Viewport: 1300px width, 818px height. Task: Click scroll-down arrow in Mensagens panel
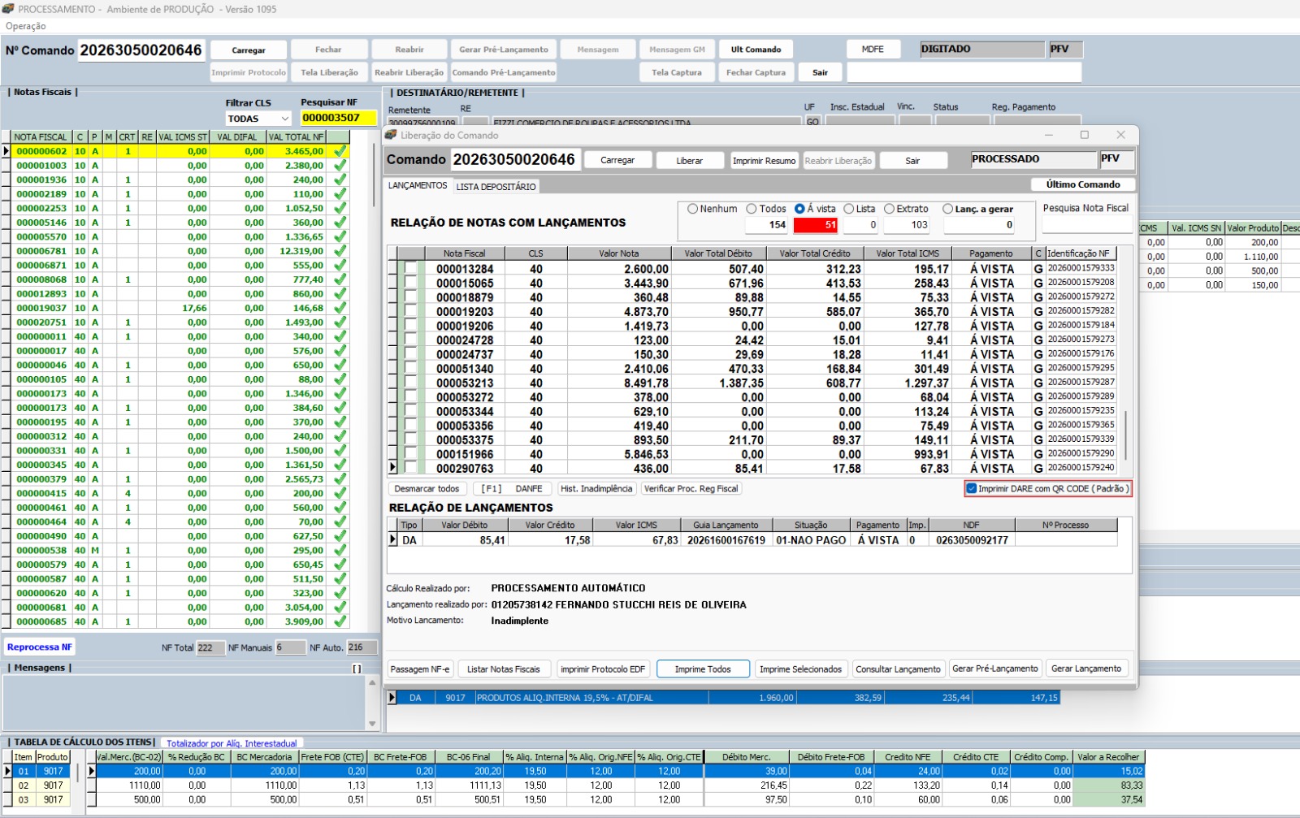tap(372, 724)
